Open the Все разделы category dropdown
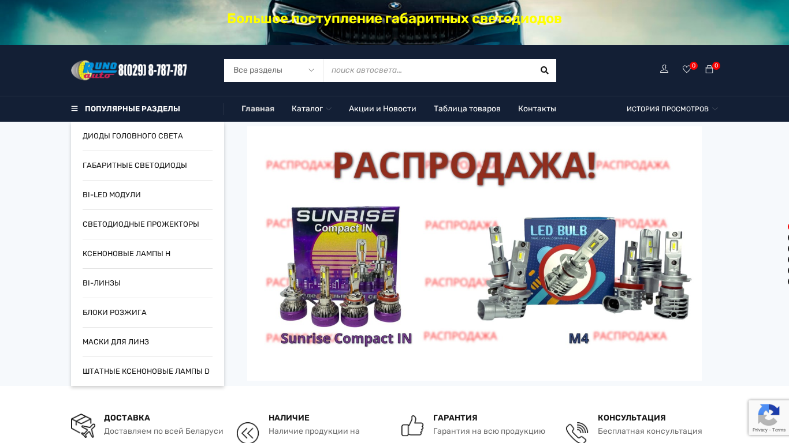This screenshot has height=443, width=789. click(x=274, y=70)
